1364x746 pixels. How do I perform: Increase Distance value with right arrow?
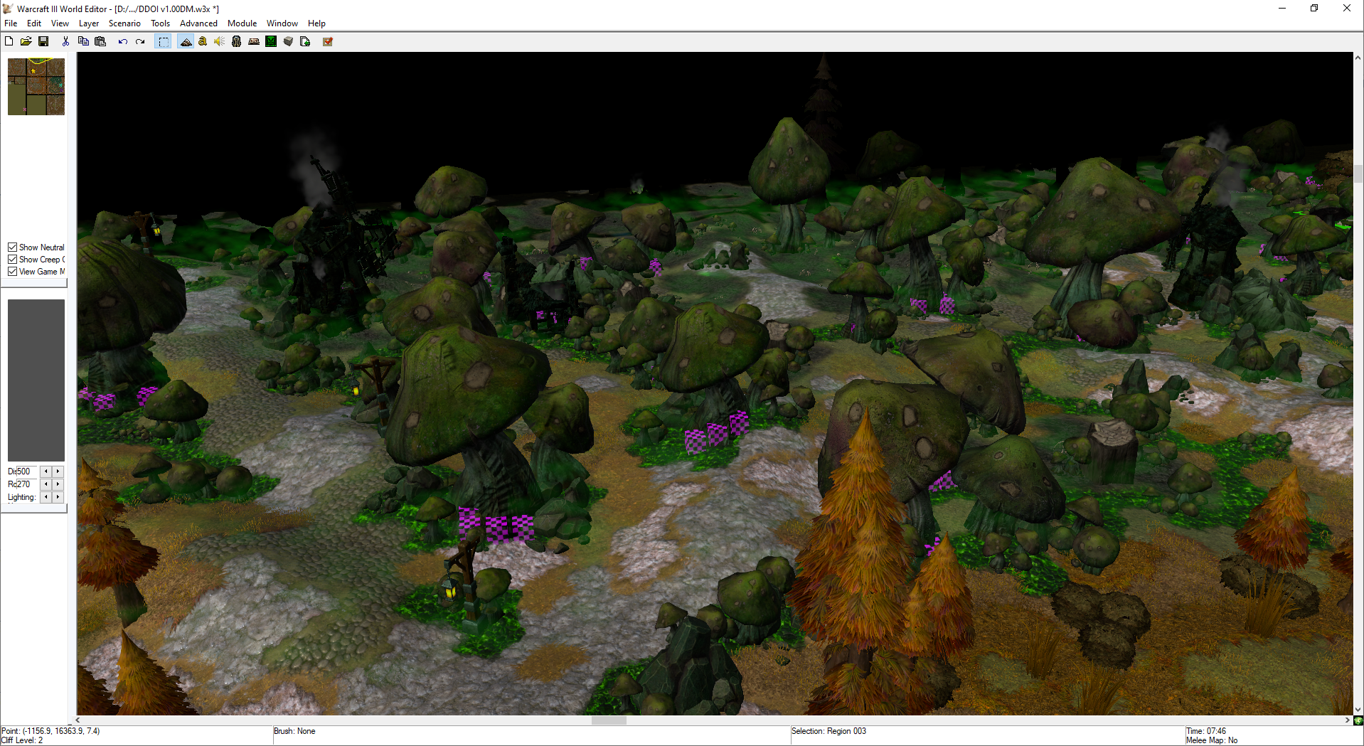58,471
